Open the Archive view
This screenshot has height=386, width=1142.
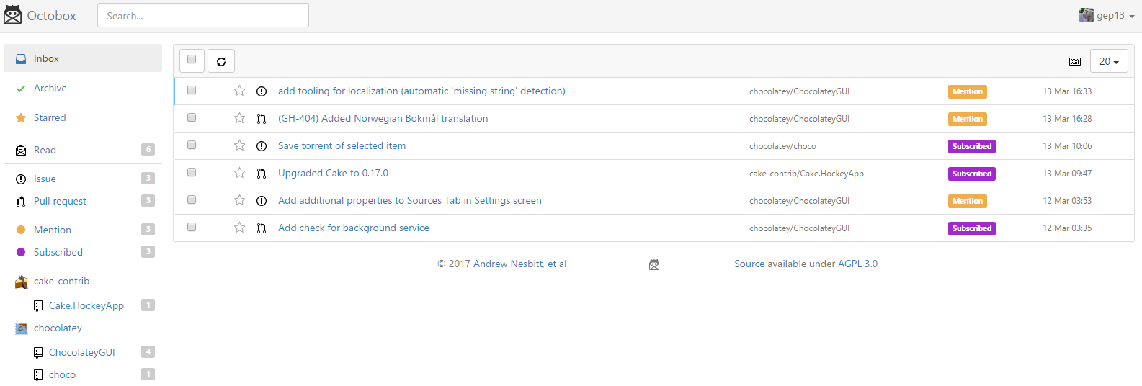pos(83,88)
